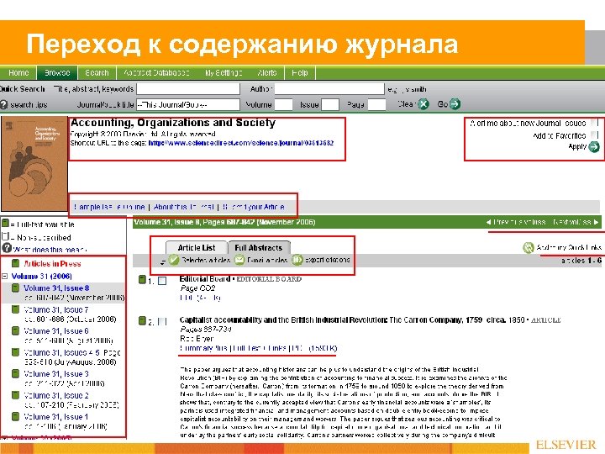Open the Volume 31, Issue 3 link

[x=56, y=373]
